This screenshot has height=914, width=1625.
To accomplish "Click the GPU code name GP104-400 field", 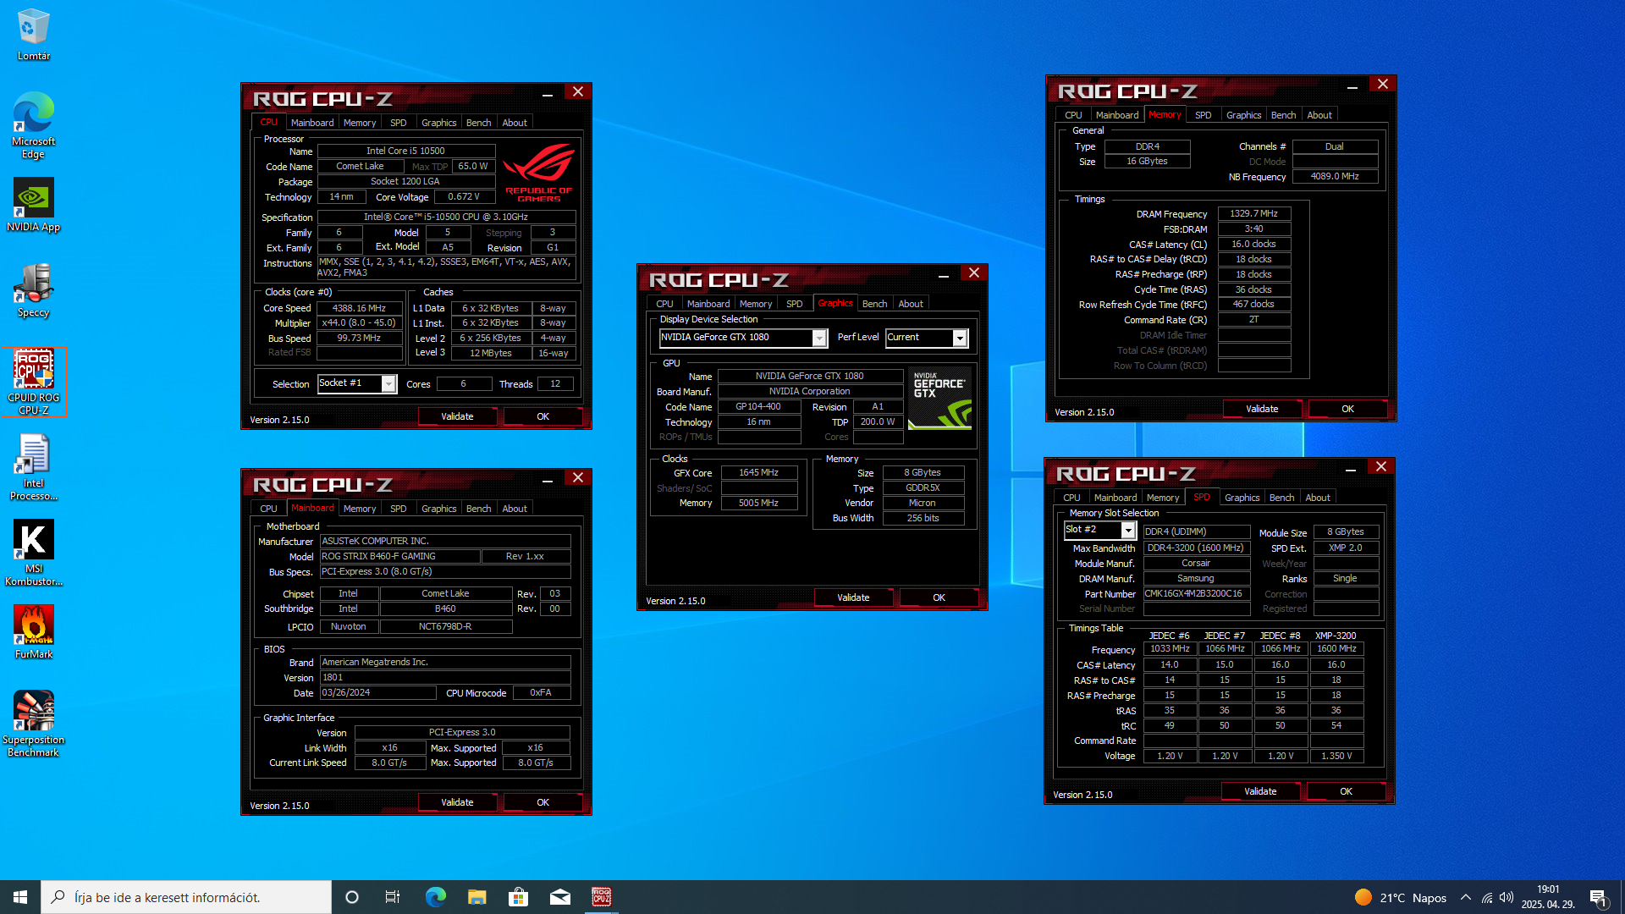I will 758,407.
